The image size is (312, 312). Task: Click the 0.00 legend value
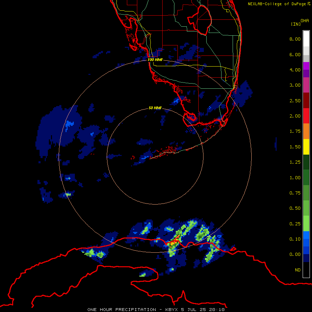coord(295,254)
